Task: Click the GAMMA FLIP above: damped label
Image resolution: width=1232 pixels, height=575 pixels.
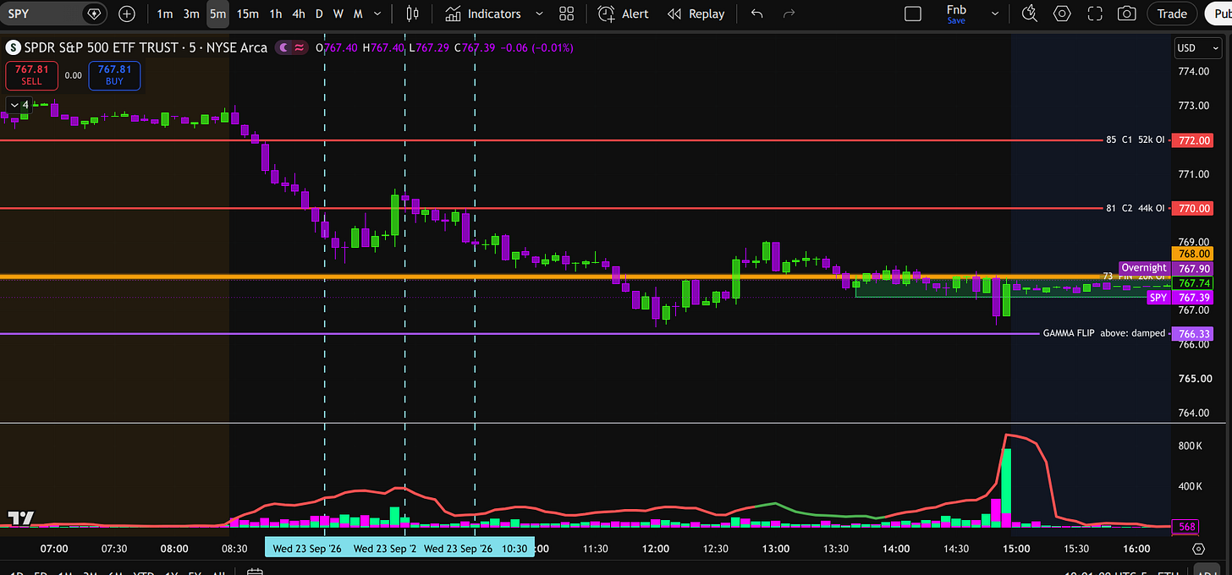Action: click(x=1103, y=333)
